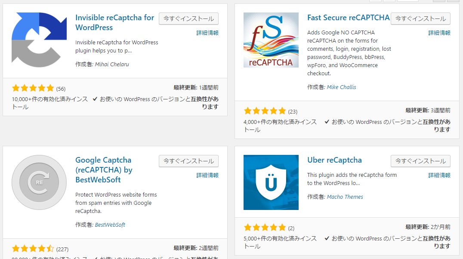Install the Uber reCaptcha plugin
This screenshot has height=259, width=463.
tap(420, 161)
